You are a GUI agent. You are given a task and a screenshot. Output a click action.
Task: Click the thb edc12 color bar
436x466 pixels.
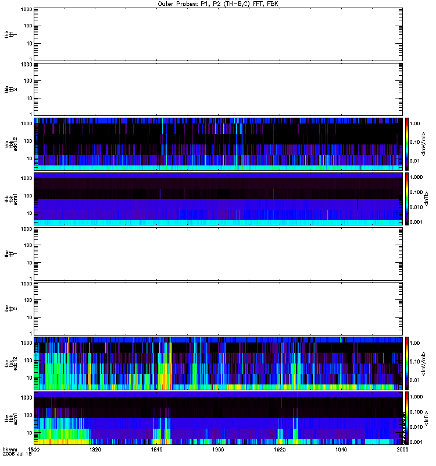click(407, 144)
